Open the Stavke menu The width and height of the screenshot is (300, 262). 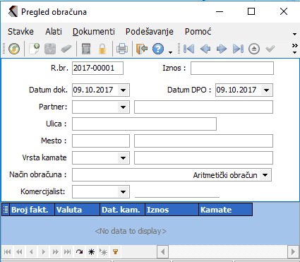tap(20, 32)
